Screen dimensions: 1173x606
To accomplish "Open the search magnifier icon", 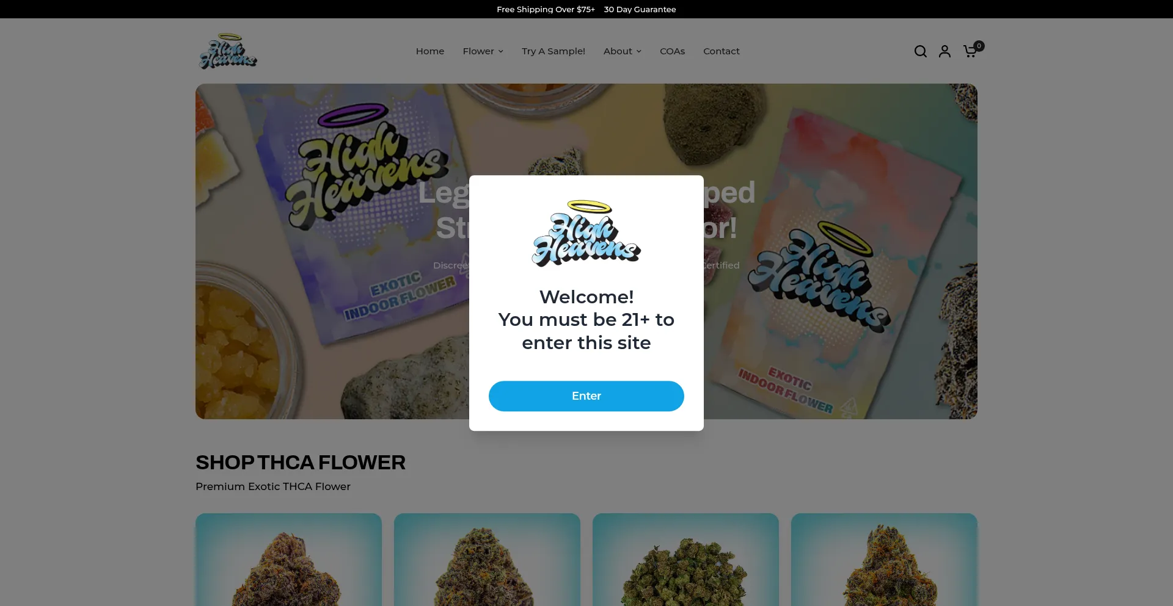I will click(x=920, y=51).
